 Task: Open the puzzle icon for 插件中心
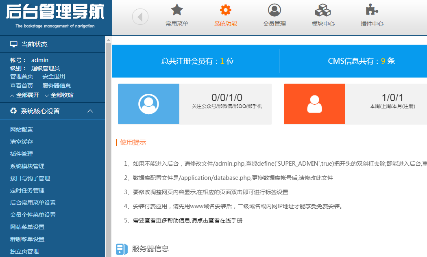[x=372, y=10]
